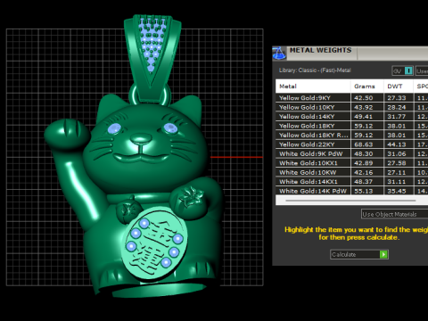Click the 27.58 DWT value
This screenshot has width=428, height=321.
coord(396,163)
